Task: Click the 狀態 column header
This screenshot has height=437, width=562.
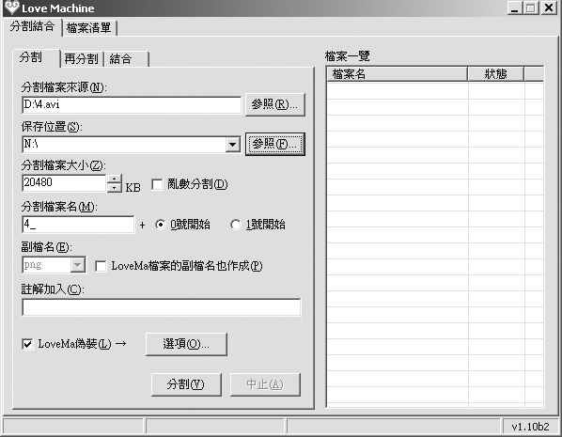Action: point(496,74)
